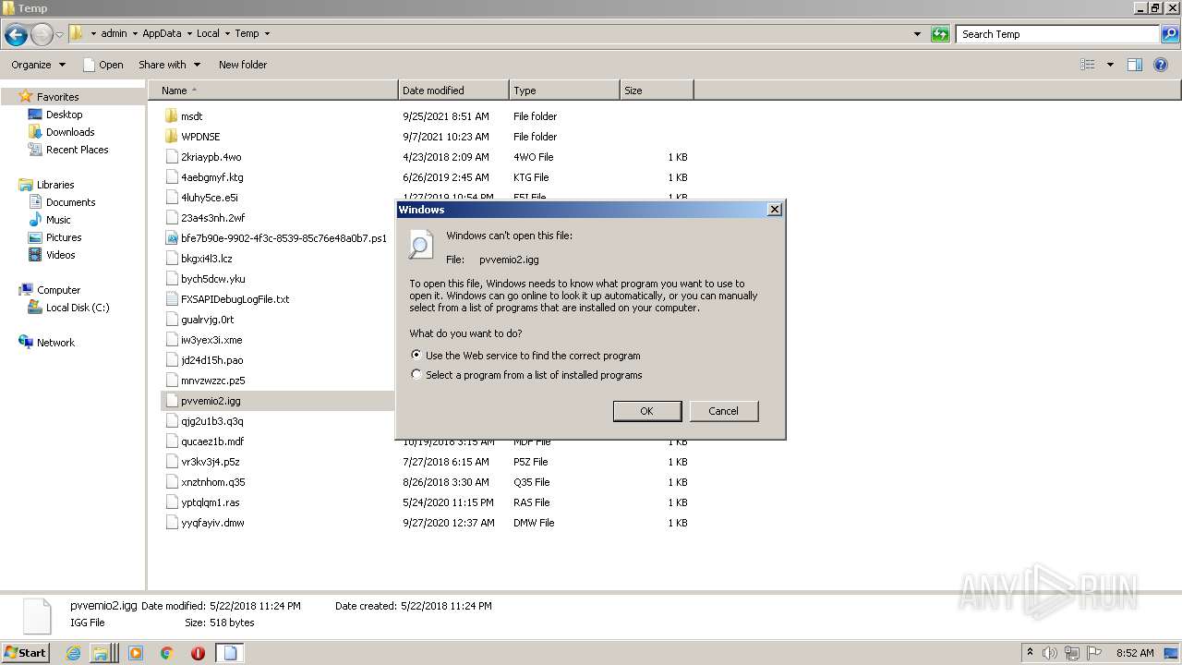Select file xnztnhom.q35
1182x665 pixels.
[x=213, y=482]
